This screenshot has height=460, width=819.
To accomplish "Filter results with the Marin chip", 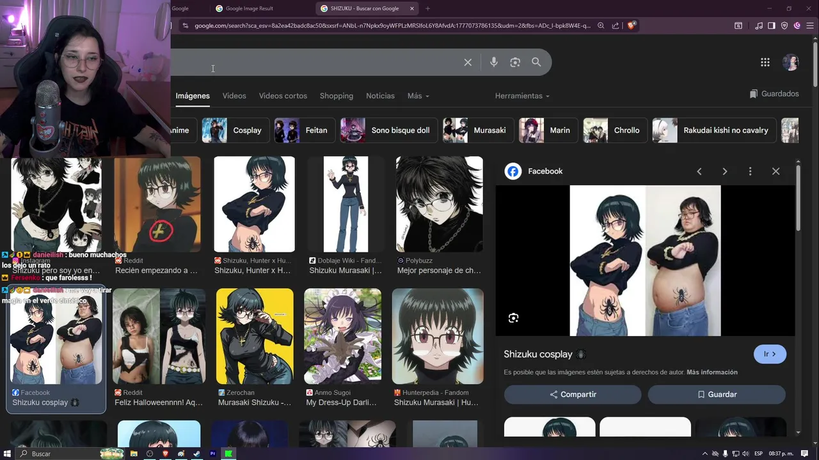I will click(x=548, y=130).
